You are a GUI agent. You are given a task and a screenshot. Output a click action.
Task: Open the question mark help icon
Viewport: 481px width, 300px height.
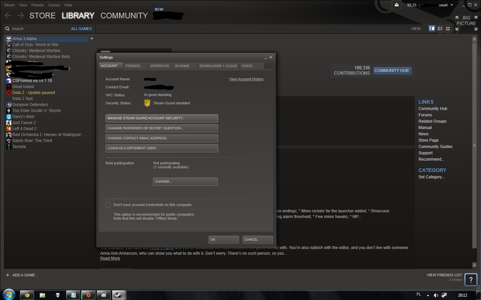pos(471,280)
